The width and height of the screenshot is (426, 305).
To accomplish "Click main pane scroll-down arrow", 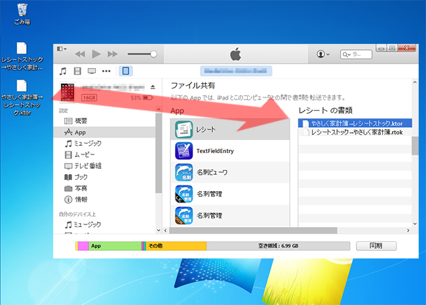I will (x=415, y=224).
